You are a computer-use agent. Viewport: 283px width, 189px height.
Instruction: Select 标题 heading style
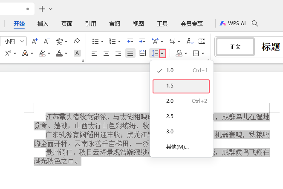[x=271, y=47]
